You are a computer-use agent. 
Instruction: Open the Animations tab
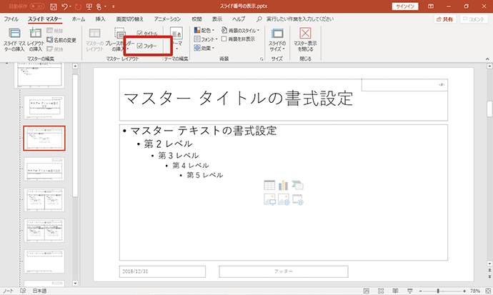tap(167, 19)
